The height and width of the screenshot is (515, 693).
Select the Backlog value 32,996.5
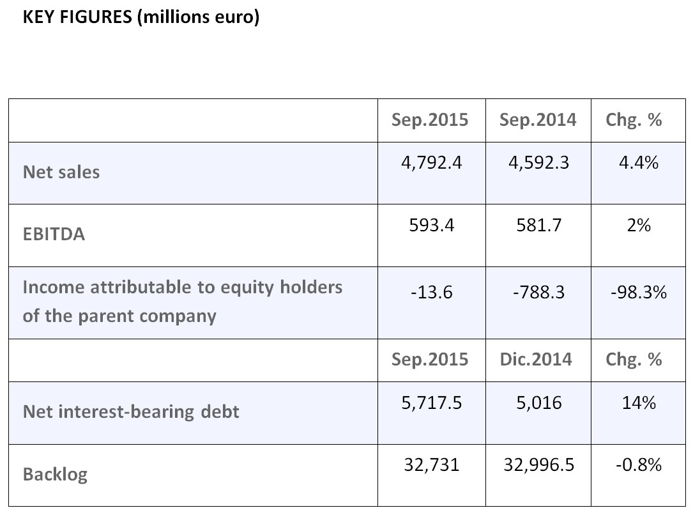coord(537,465)
